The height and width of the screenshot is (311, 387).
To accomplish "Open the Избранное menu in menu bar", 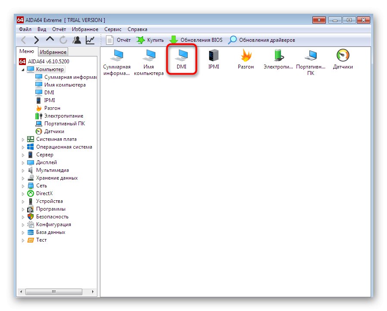I will 85,29.
